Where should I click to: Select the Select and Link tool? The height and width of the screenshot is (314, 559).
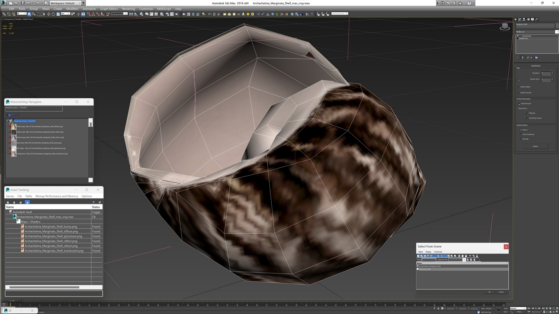click(4, 14)
